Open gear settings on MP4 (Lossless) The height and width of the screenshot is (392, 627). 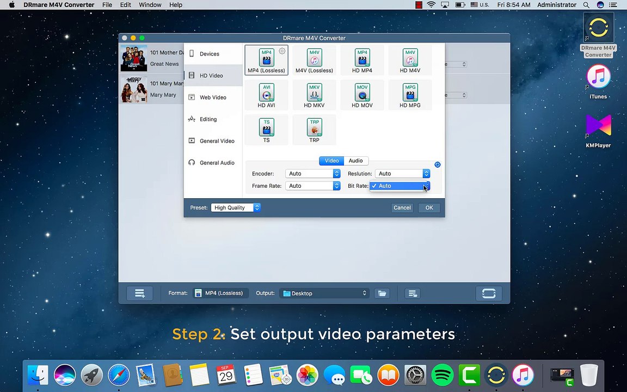point(282,51)
